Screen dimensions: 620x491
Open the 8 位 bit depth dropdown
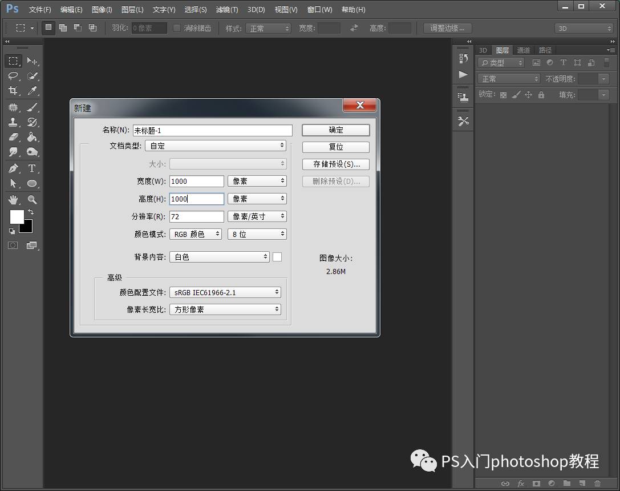(x=257, y=234)
